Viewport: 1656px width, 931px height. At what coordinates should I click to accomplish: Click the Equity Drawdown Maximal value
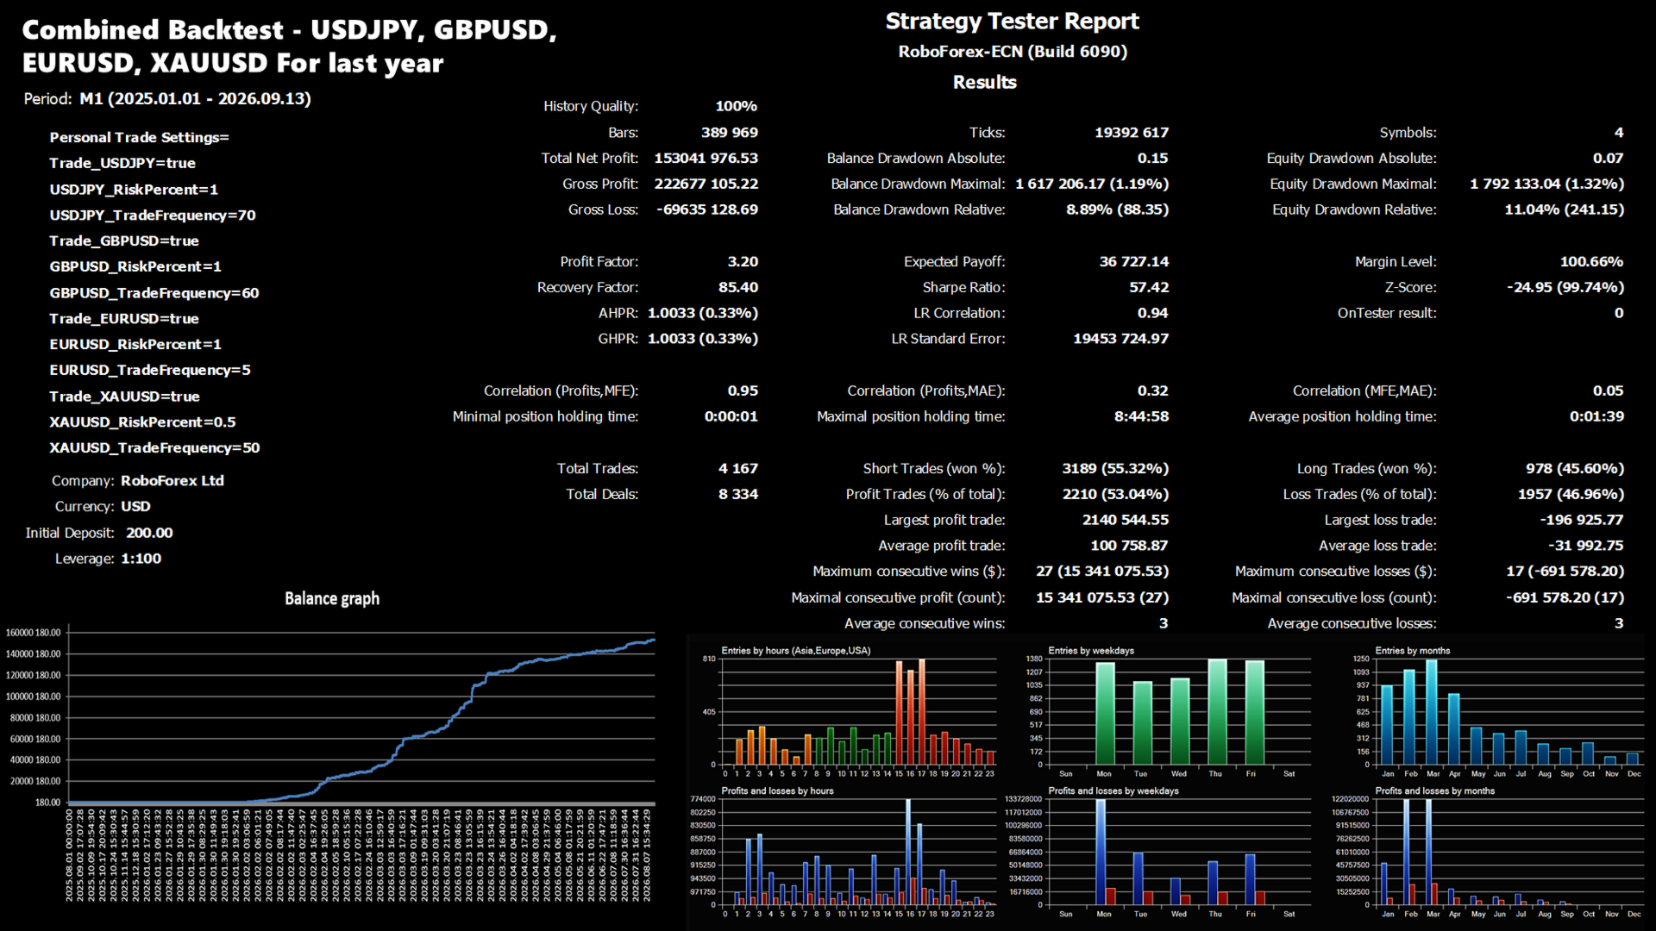tap(1546, 184)
